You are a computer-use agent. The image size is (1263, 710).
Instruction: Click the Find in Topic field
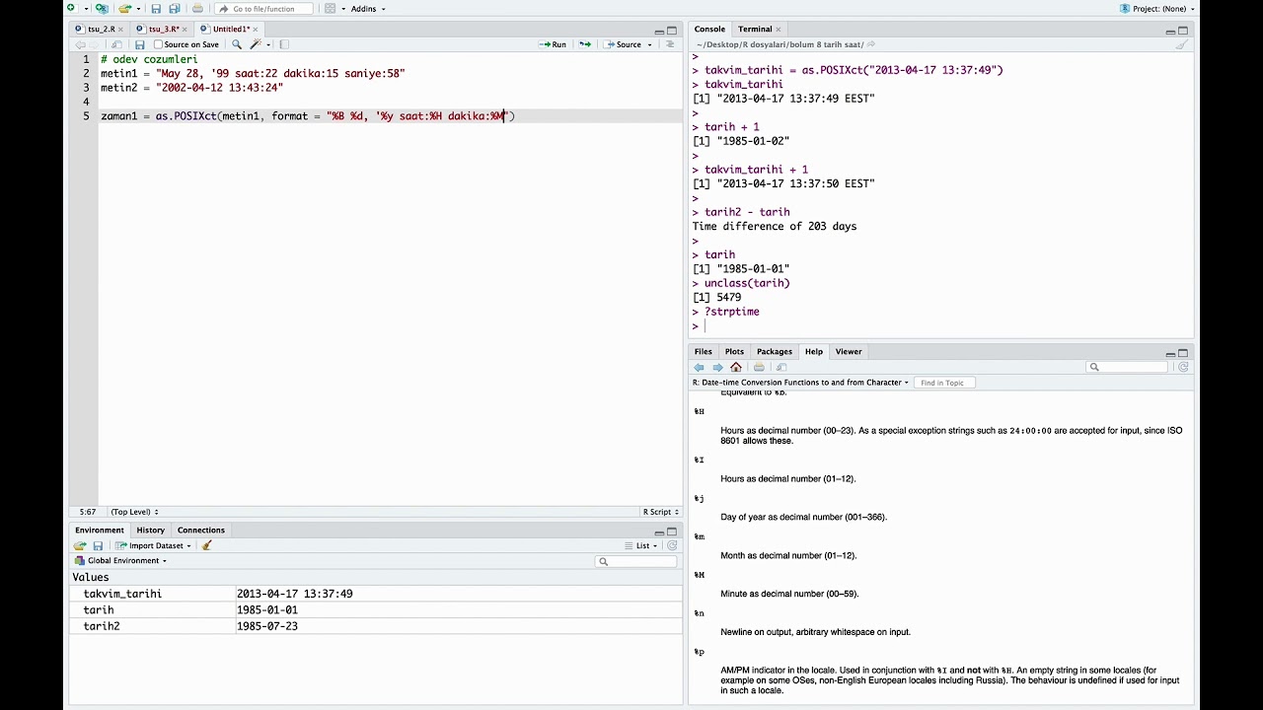944,383
